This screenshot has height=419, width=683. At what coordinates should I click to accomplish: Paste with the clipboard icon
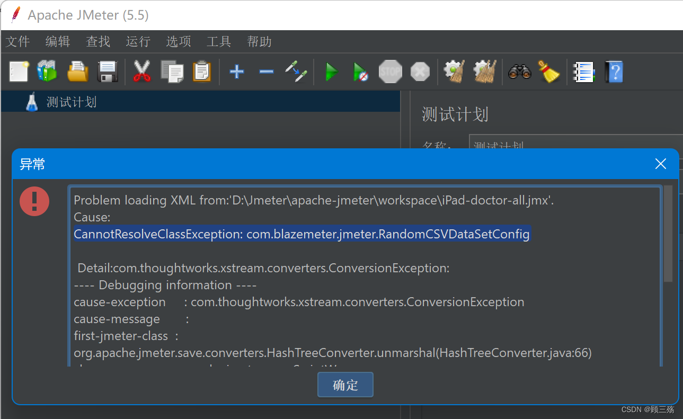[202, 71]
